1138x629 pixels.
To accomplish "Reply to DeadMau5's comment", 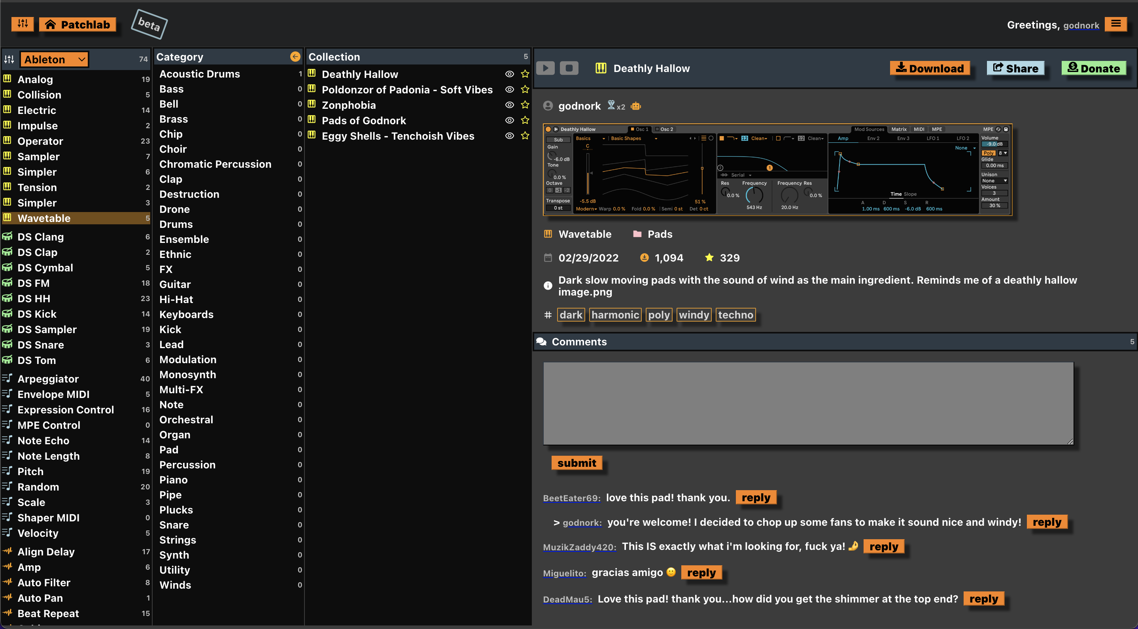I will [983, 599].
